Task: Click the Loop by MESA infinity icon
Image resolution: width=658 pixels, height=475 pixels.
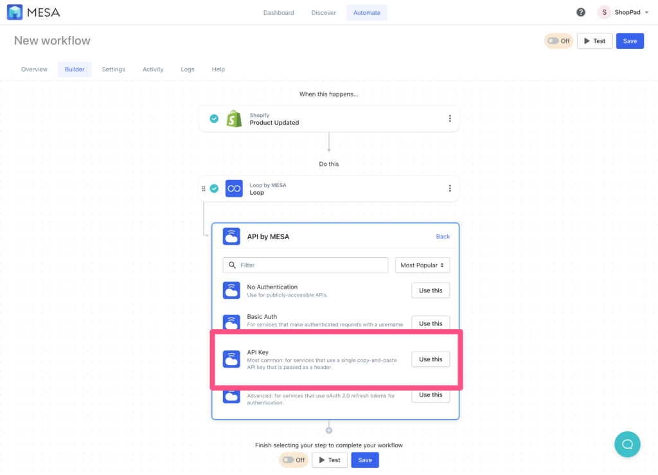Action: point(233,188)
